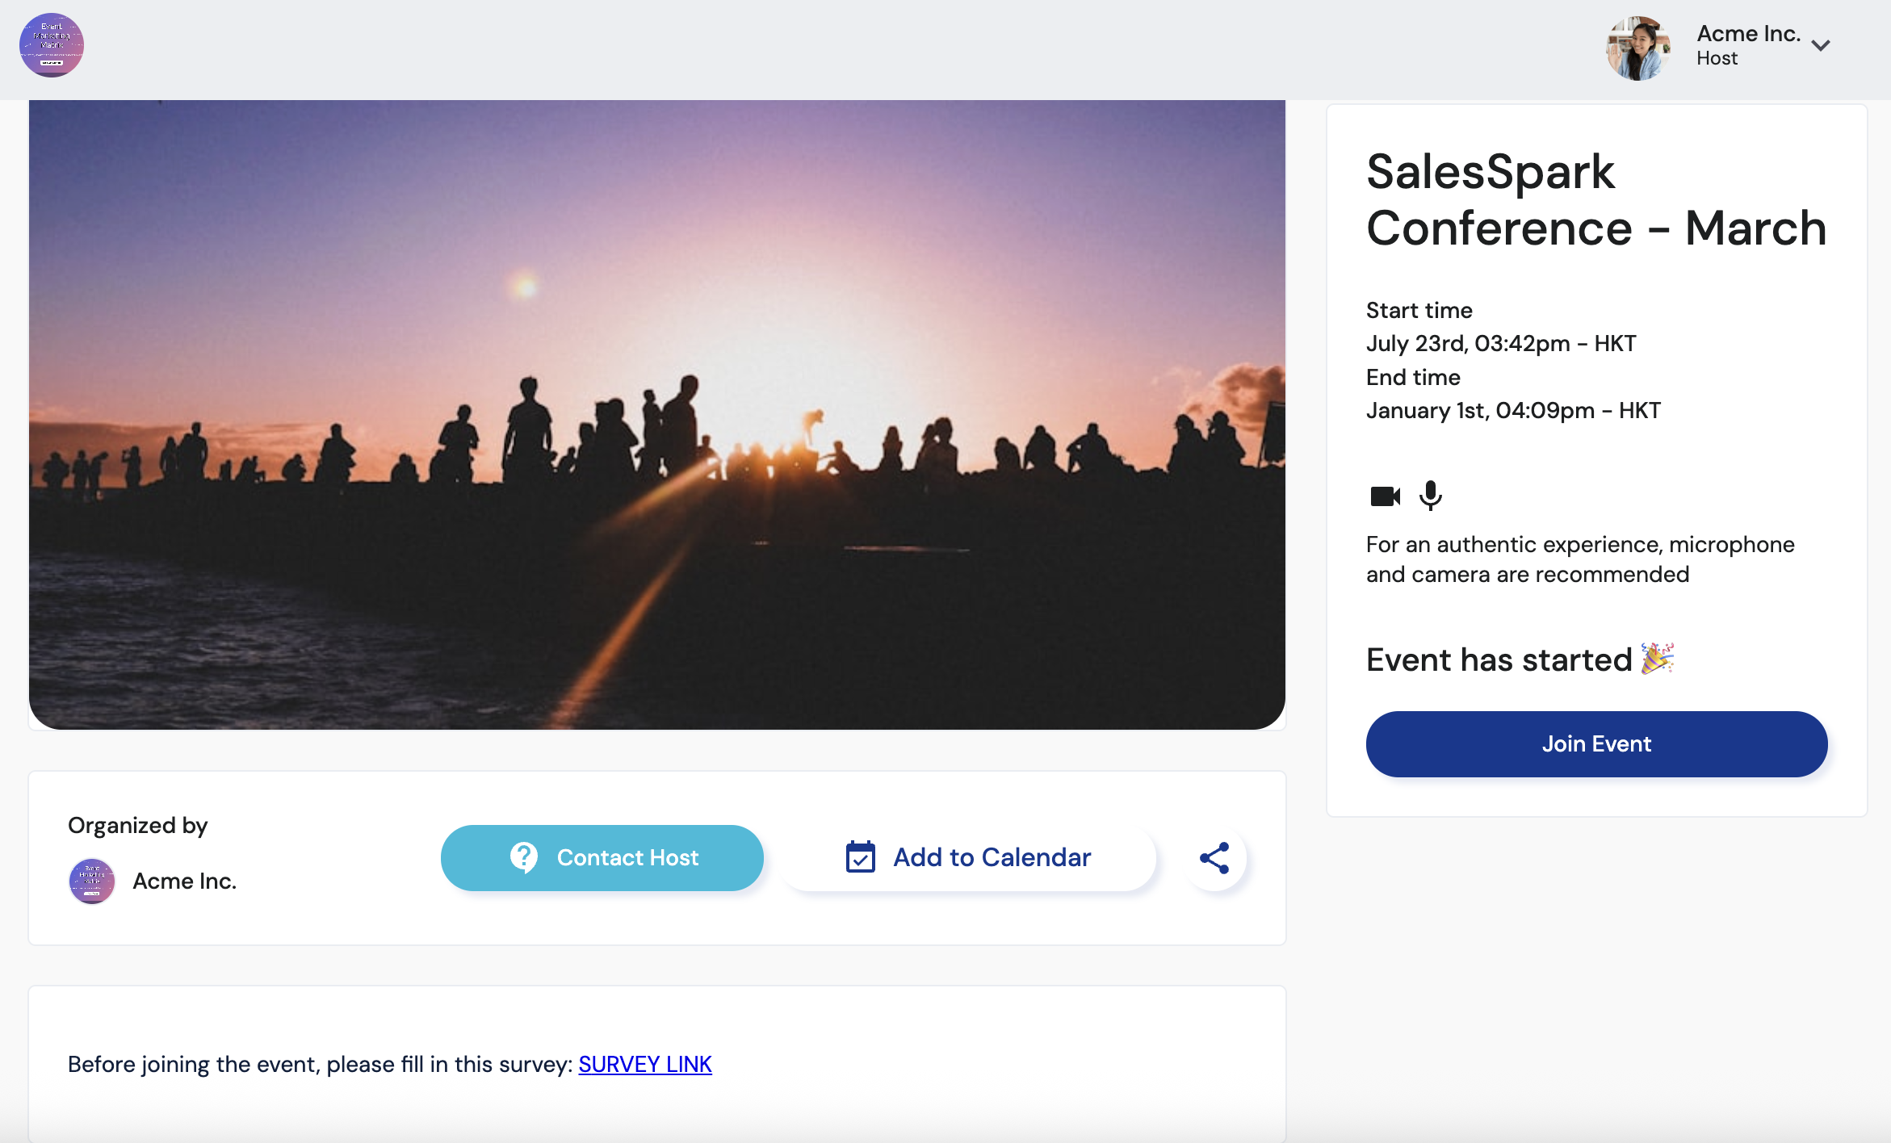Click the January 1st end time text

coord(1512,411)
